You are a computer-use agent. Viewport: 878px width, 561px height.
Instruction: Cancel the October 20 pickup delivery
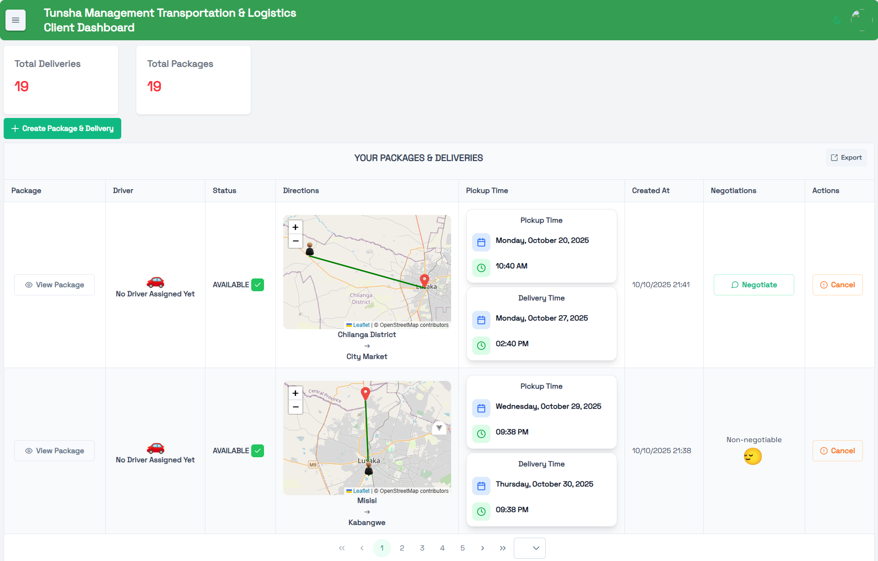pos(837,285)
